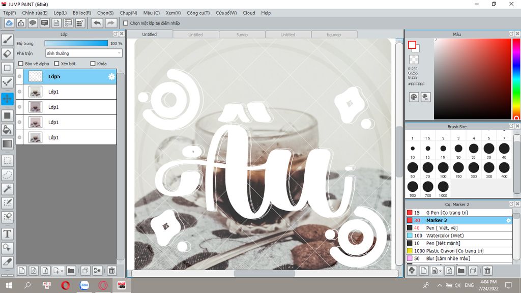Click the Undo arrow in toolbar

97,23
